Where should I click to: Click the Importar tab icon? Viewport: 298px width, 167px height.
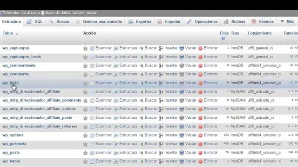pos(160,22)
